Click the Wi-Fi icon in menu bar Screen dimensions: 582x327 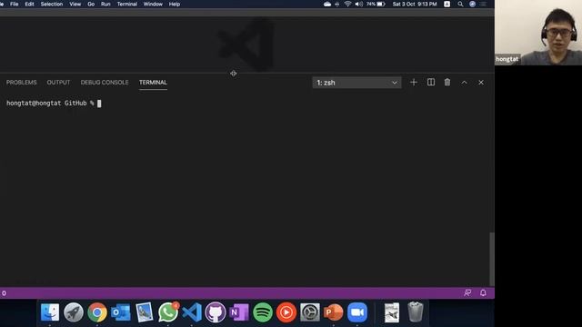click(x=347, y=4)
